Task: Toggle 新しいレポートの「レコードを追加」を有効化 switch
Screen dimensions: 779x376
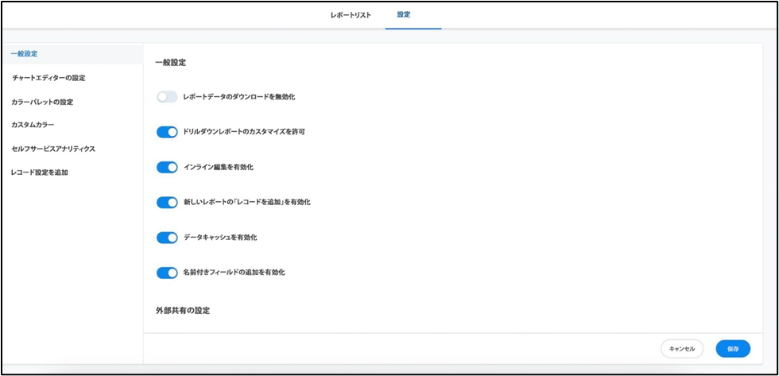Action: click(x=167, y=203)
